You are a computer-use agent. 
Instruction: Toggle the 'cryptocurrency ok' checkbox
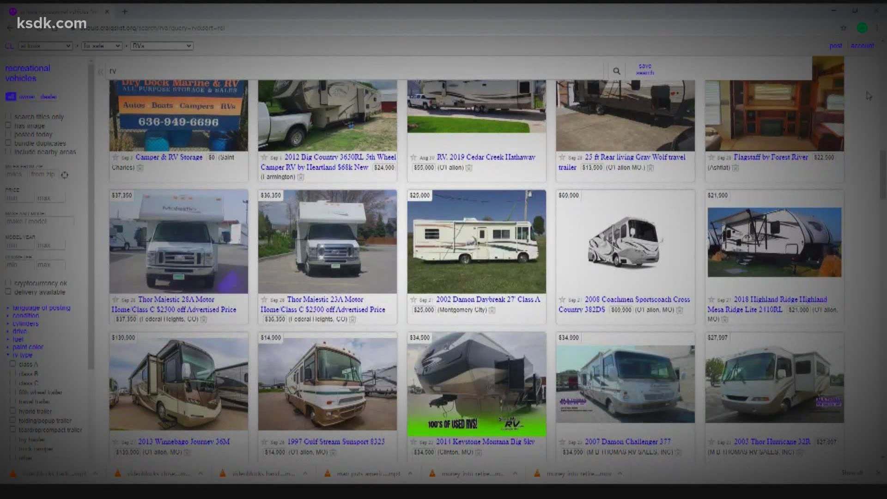pyautogui.click(x=8, y=283)
